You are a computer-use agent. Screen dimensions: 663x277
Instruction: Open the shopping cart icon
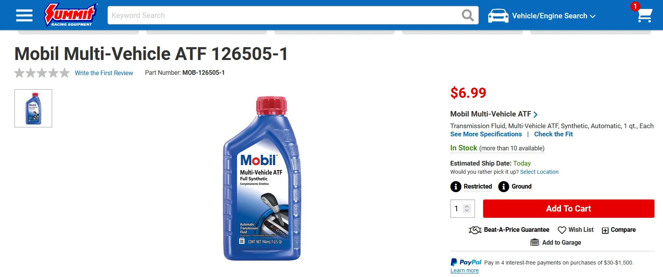(x=645, y=15)
